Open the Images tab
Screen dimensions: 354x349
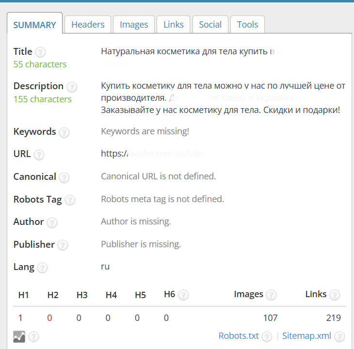[134, 24]
